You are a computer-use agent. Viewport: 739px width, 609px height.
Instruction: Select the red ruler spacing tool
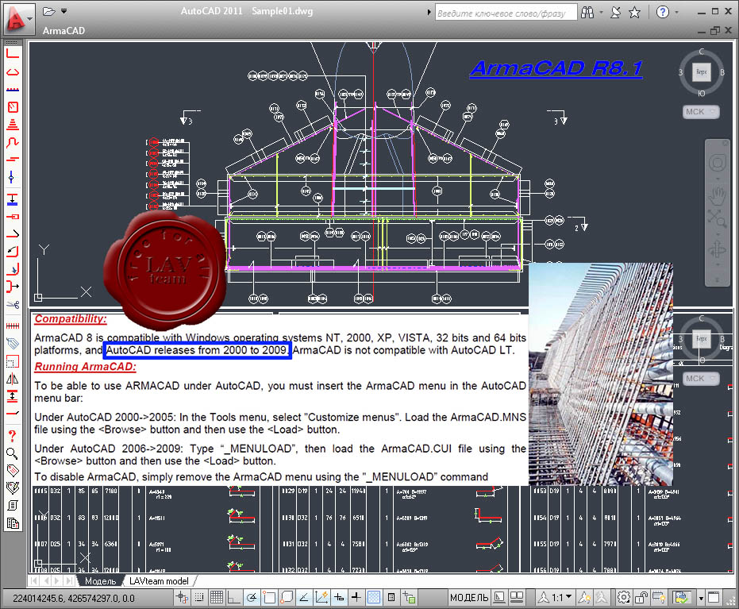point(13,326)
